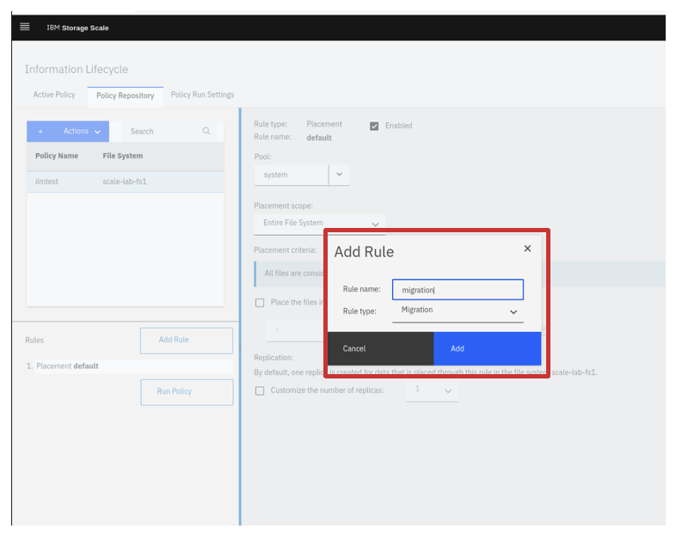This screenshot has height=535, width=676.
Task: Open the Rule type Migration dropdown
Action: click(x=458, y=311)
